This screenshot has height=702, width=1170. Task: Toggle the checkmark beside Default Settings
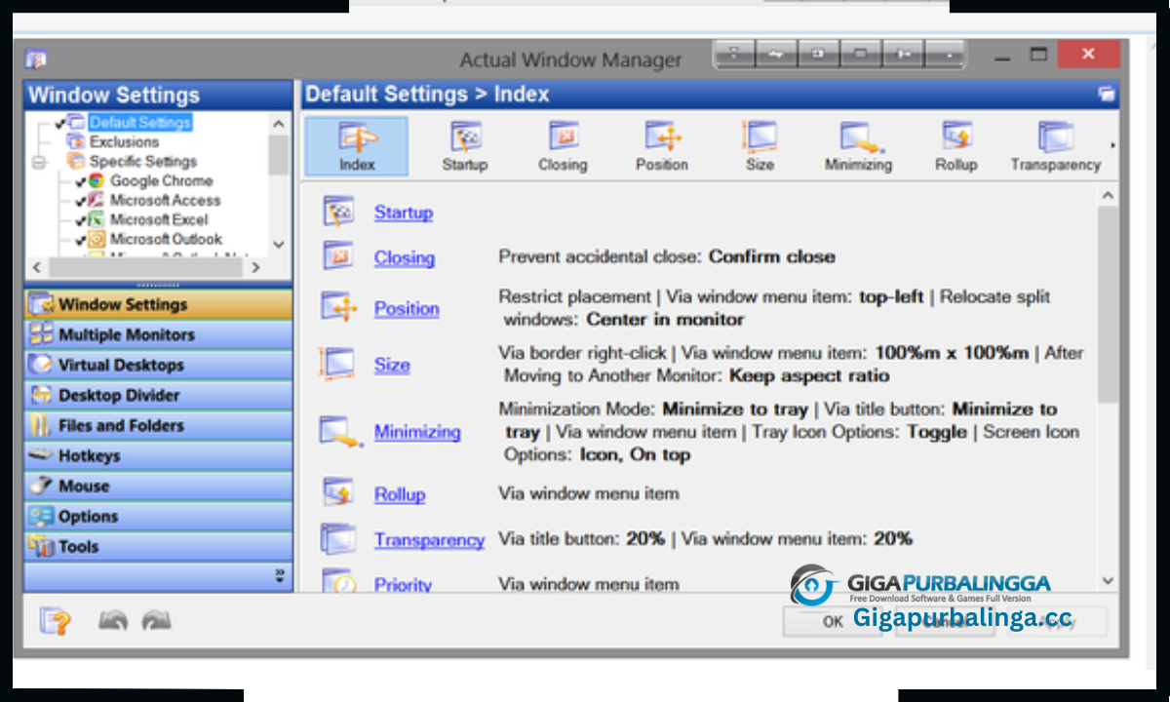(x=61, y=123)
